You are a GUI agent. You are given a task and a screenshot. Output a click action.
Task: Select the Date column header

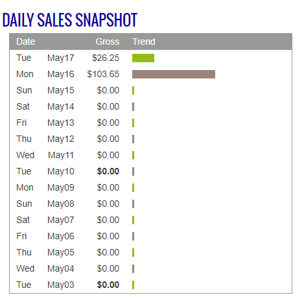26,41
